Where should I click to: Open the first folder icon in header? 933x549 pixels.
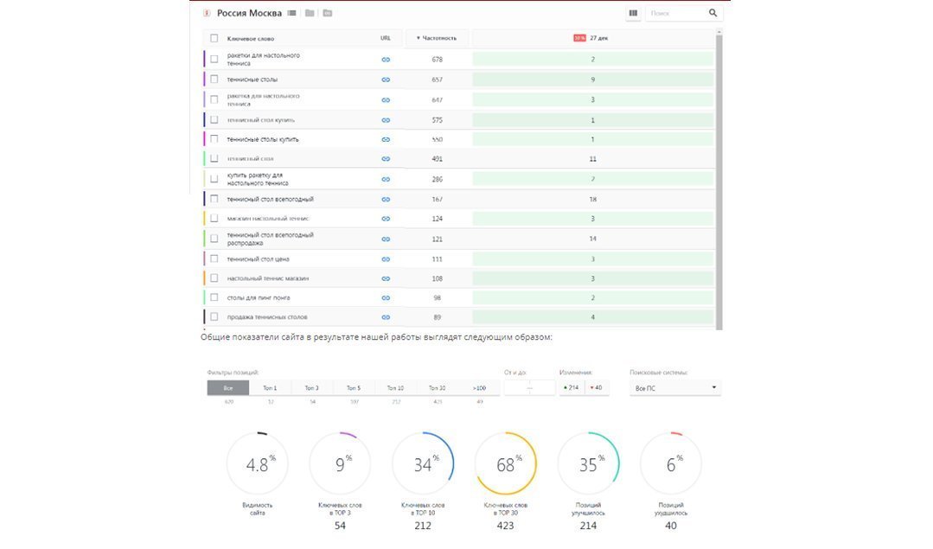(x=310, y=13)
